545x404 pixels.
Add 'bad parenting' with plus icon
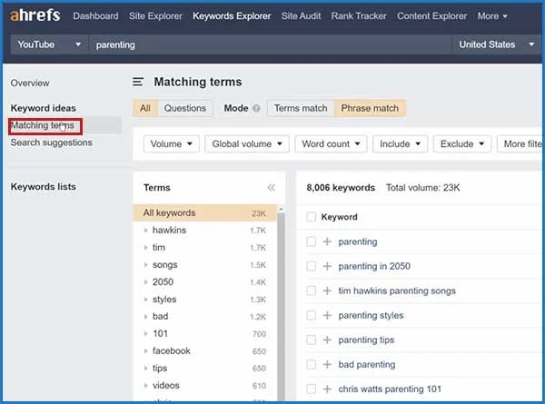click(327, 364)
